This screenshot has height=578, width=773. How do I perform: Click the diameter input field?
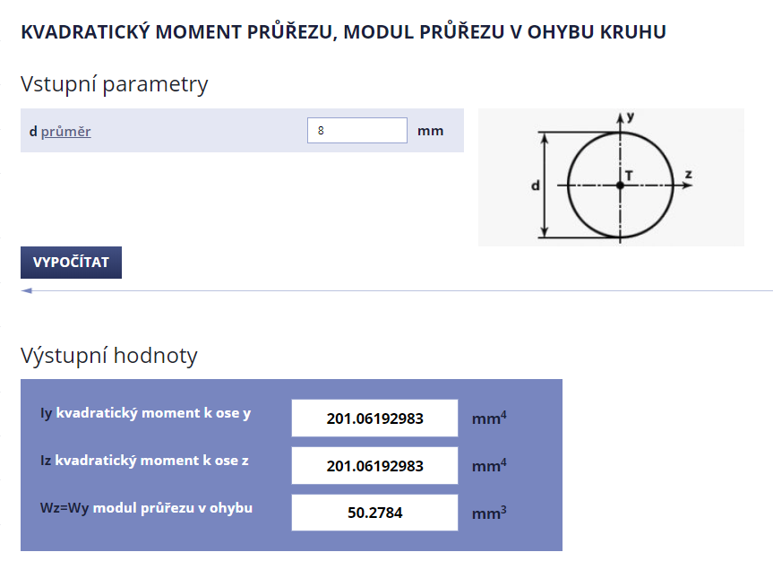356,131
